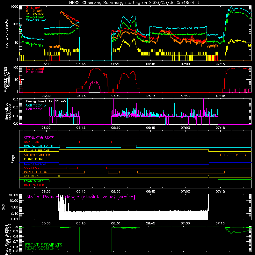The width and height of the screenshot is (255, 255).
Task: Click the 10.00 tick on SAS axis
Action: coord(14,201)
